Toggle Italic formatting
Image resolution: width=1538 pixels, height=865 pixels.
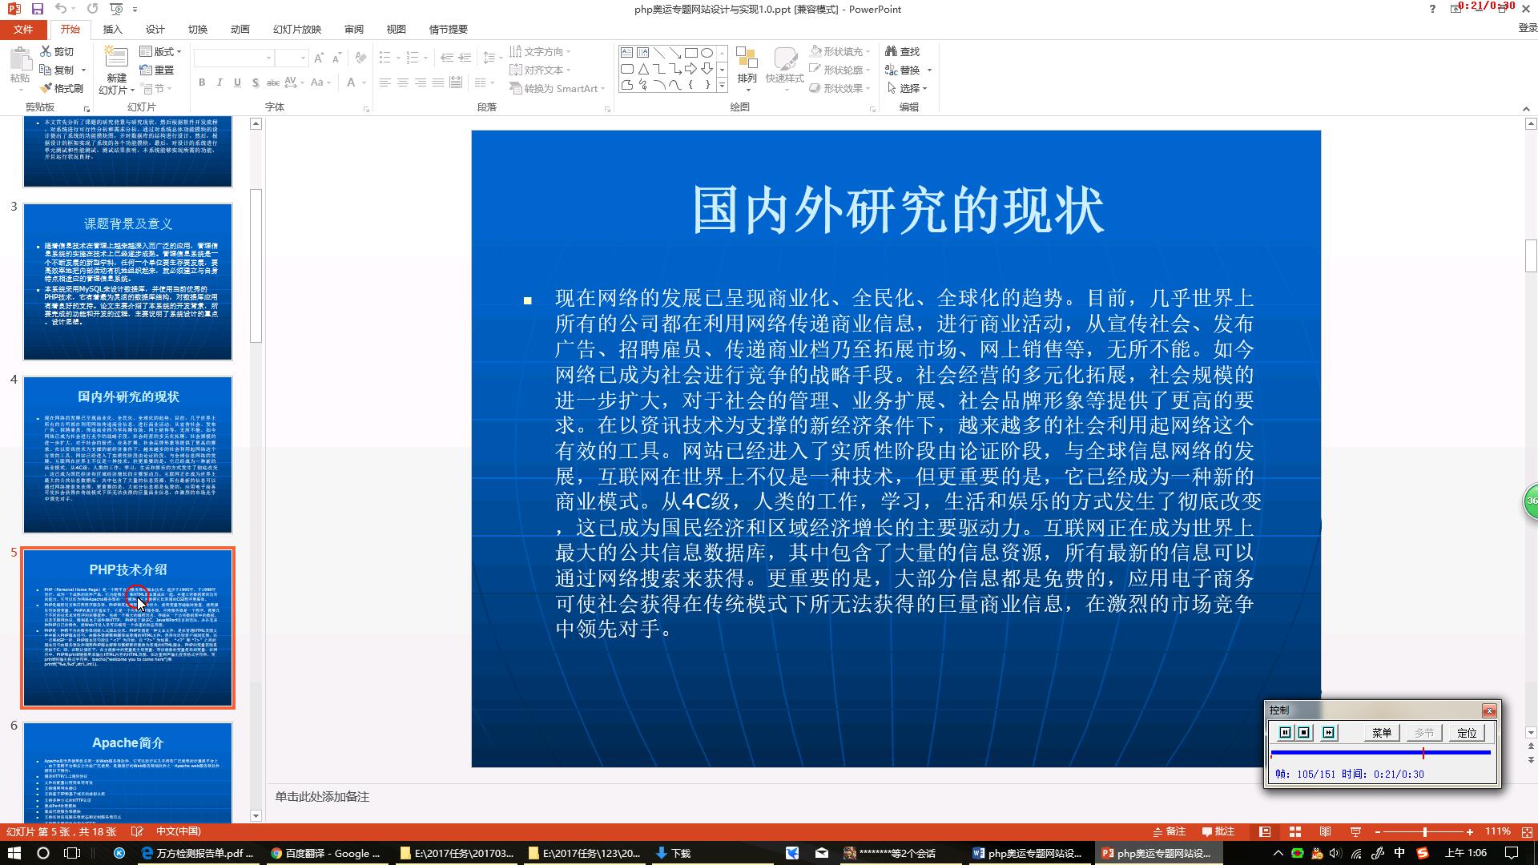(x=219, y=82)
